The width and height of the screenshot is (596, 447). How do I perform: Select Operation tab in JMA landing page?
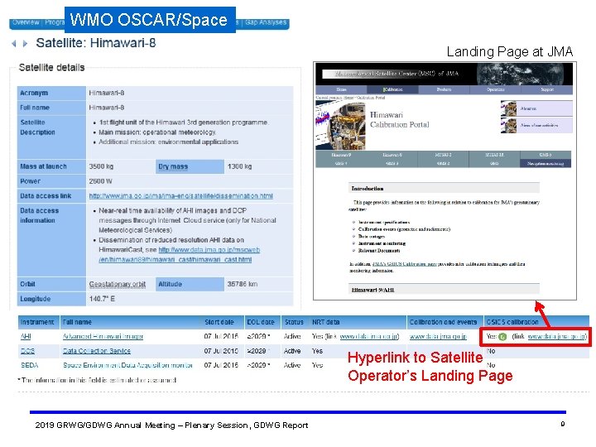495,89
